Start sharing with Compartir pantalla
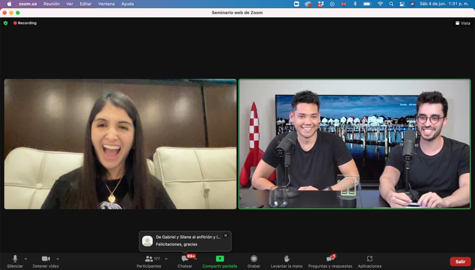This screenshot has height=270, width=475. coord(220,261)
